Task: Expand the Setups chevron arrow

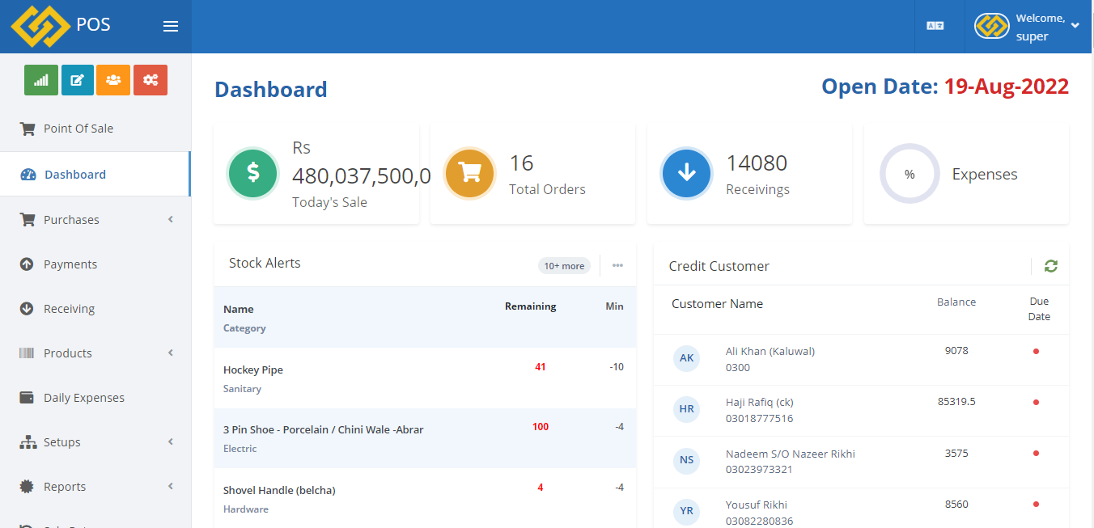Action: 171,441
